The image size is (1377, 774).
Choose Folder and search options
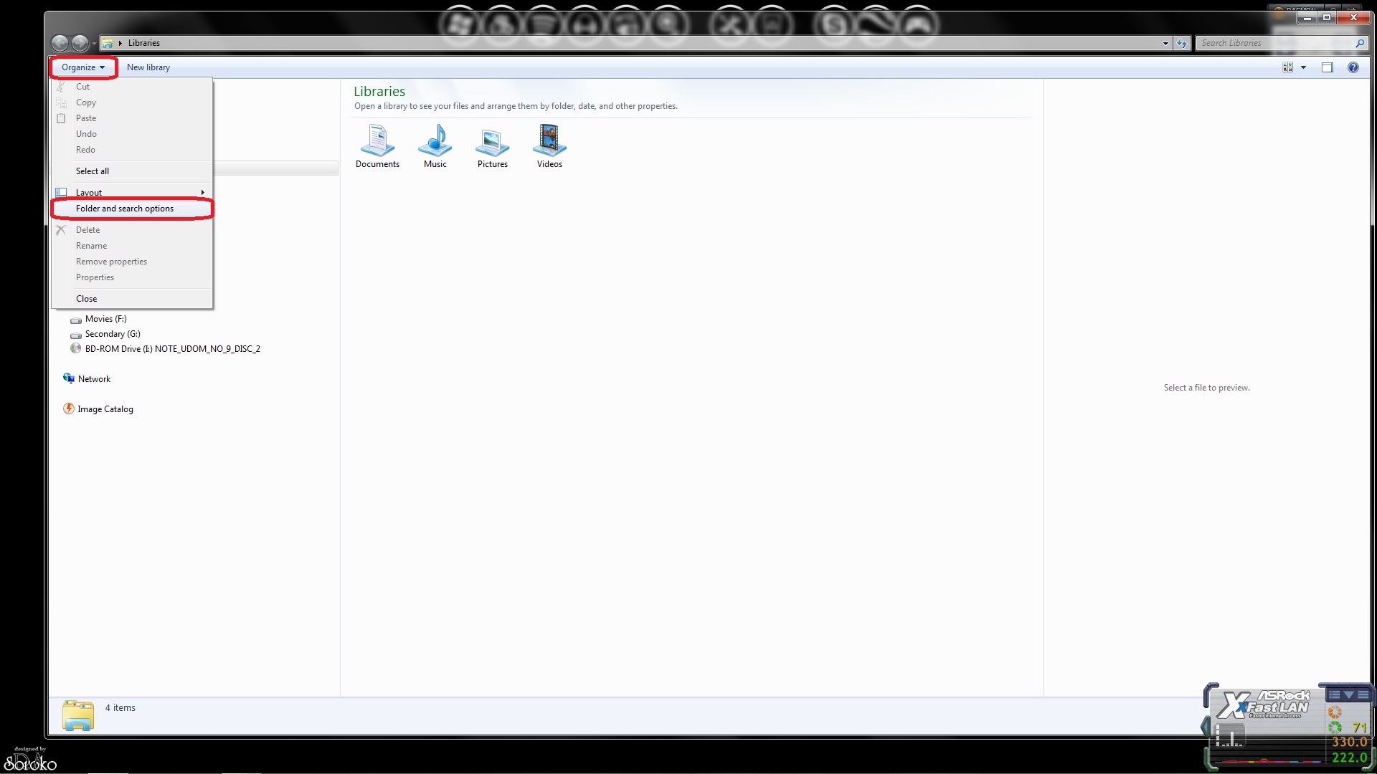pos(125,209)
